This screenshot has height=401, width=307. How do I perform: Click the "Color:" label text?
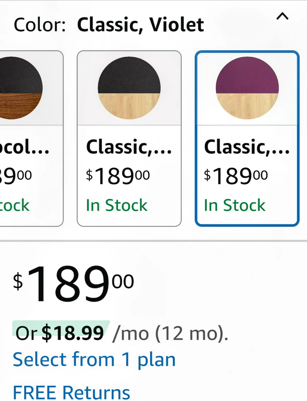(x=40, y=25)
